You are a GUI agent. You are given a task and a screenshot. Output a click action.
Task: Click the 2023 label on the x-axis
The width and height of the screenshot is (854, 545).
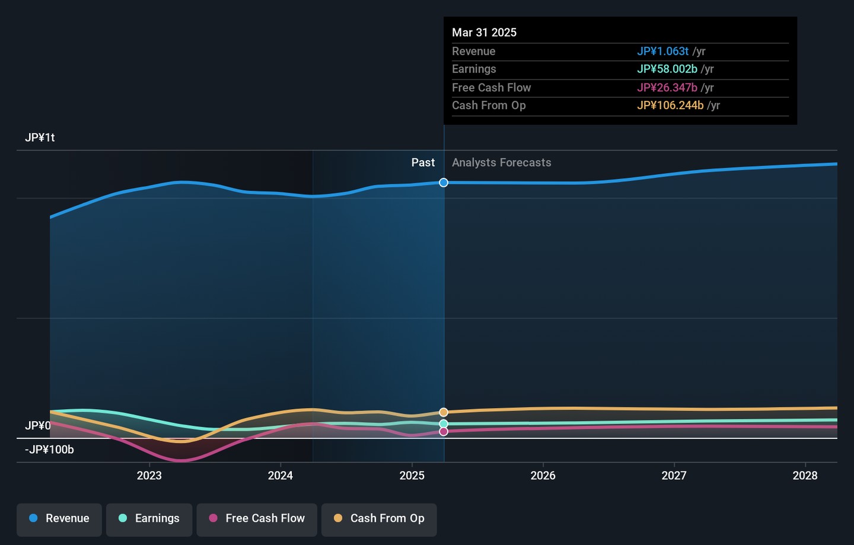pyautogui.click(x=149, y=476)
